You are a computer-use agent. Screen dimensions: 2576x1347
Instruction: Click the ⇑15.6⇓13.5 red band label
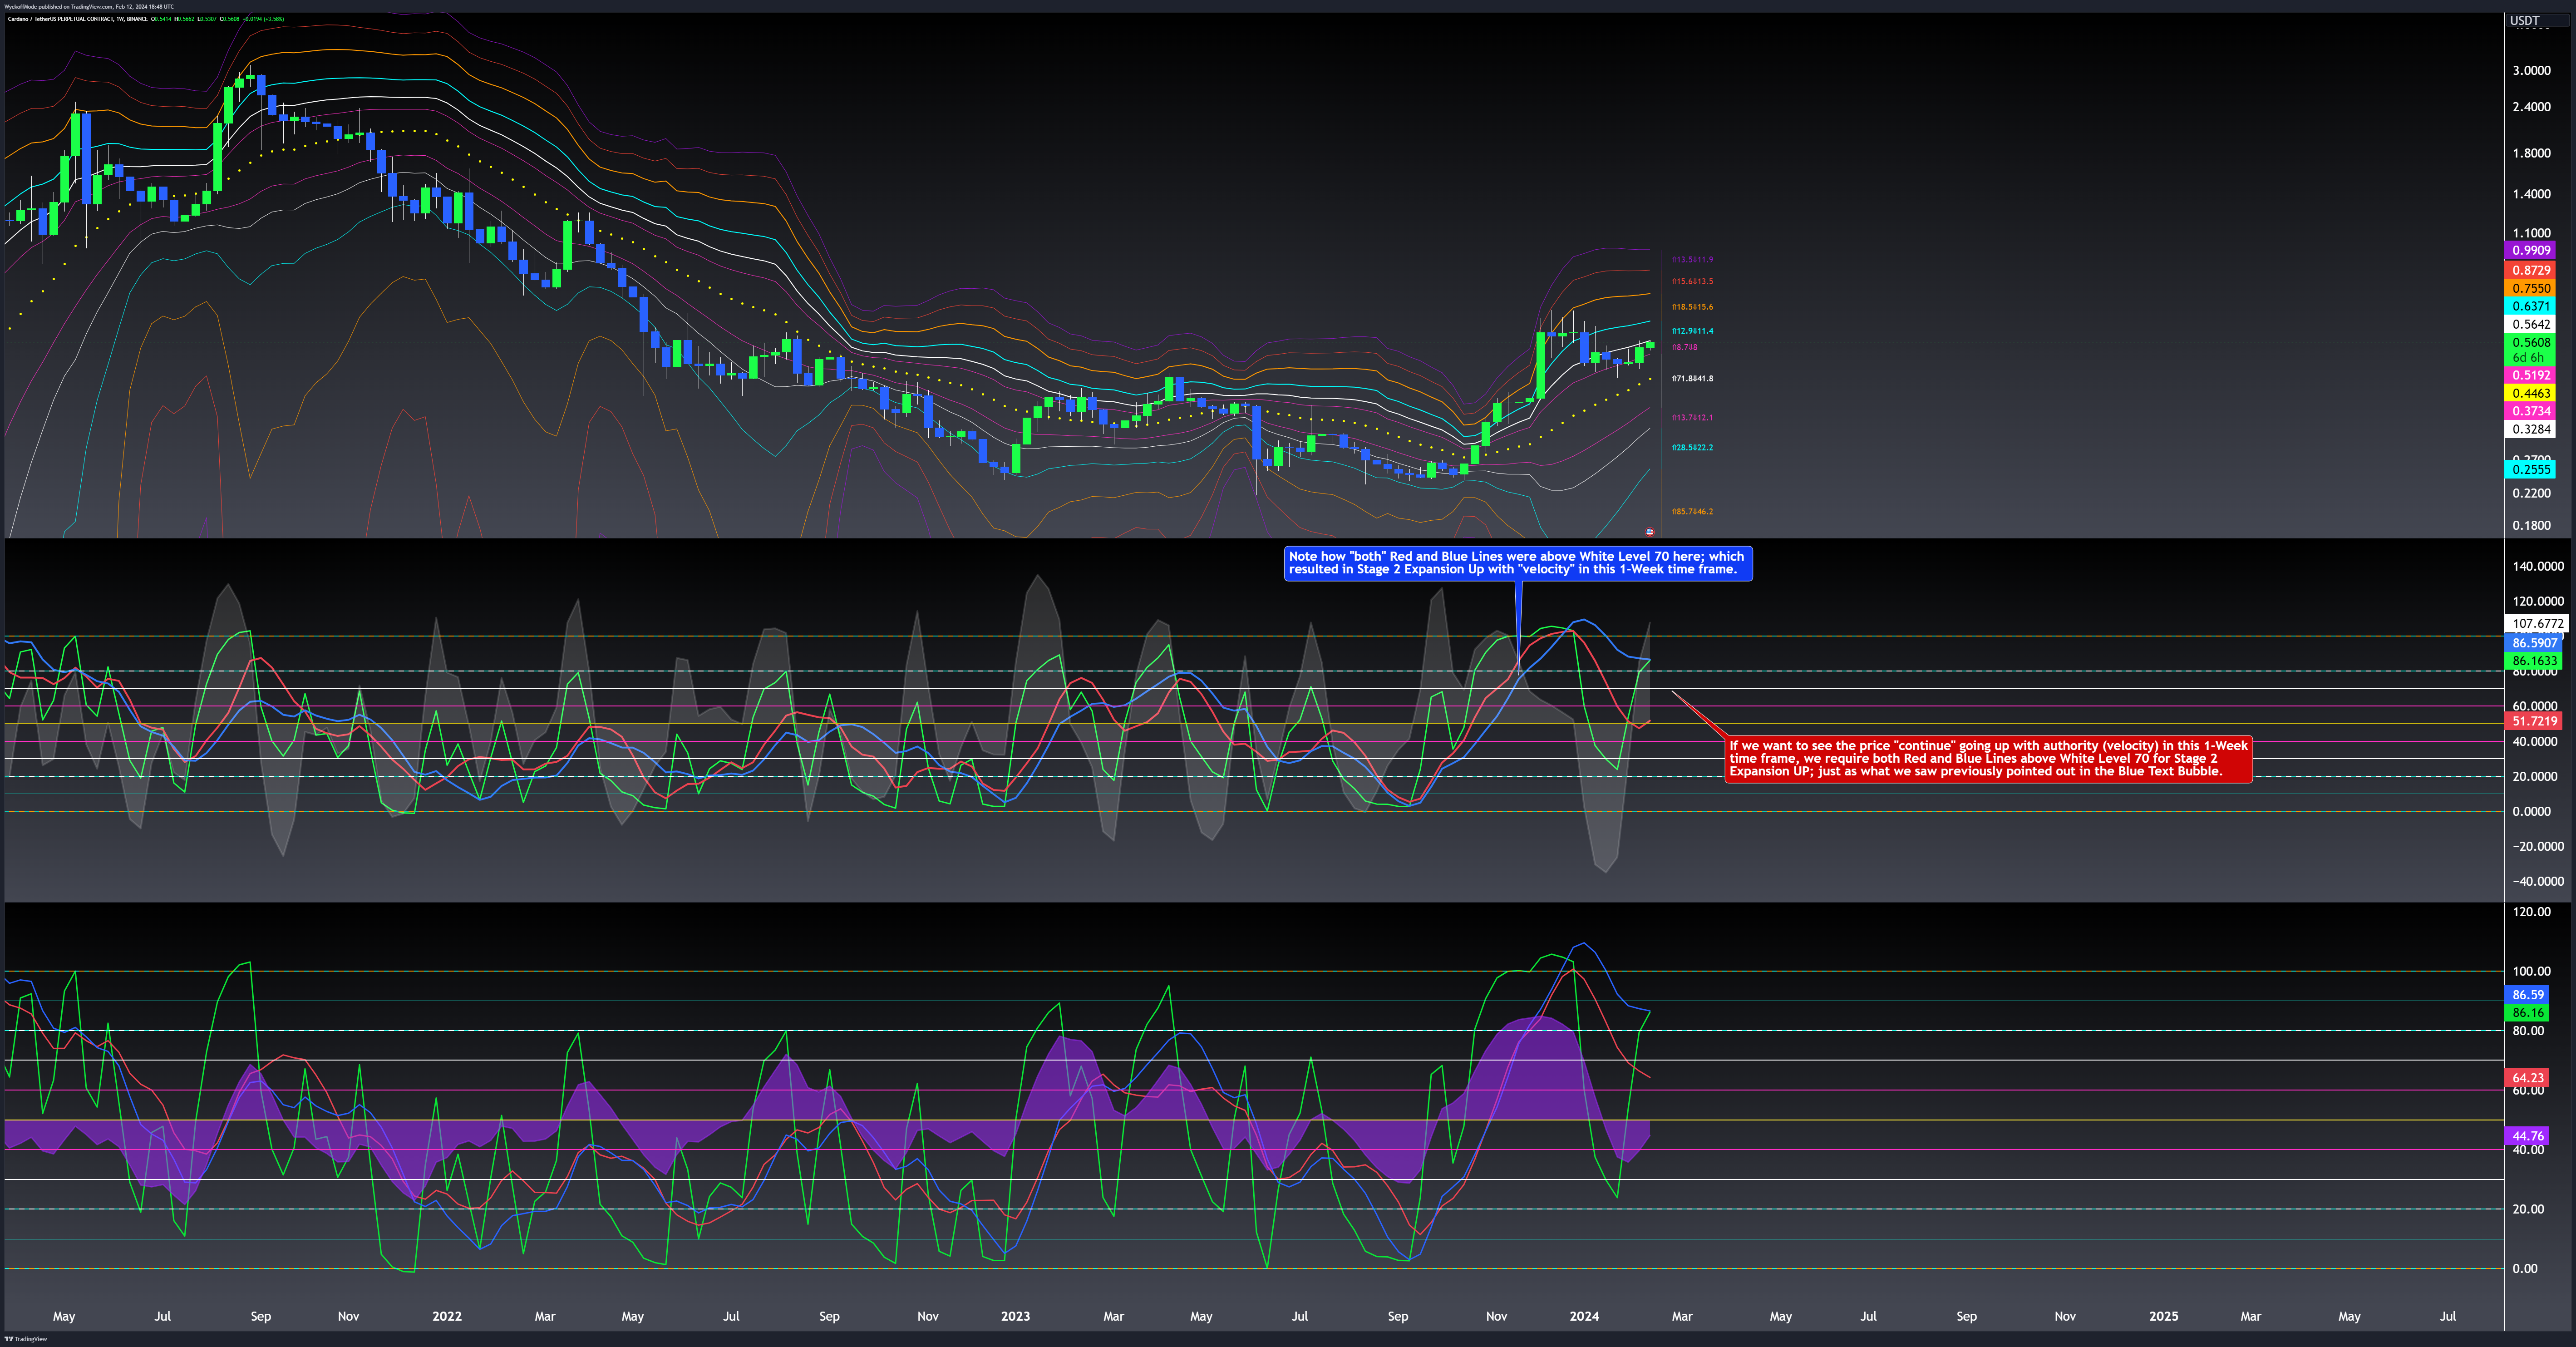coord(1692,282)
